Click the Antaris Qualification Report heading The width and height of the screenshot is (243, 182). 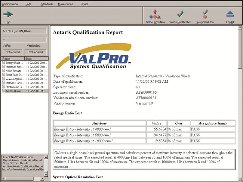pos(88,32)
